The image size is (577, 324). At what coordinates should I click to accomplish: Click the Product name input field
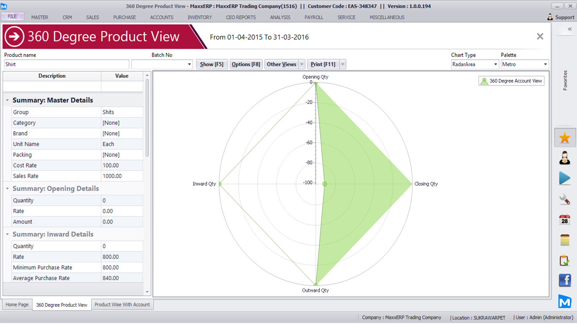pyautogui.click(x=67, y=65)
